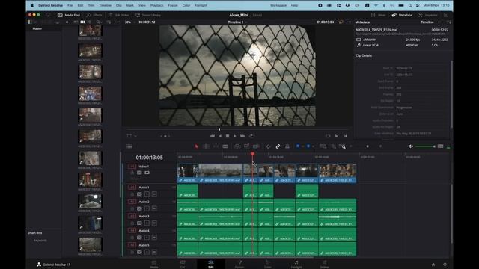Open the Timeline View Options icon

click(x=129, y=146)
